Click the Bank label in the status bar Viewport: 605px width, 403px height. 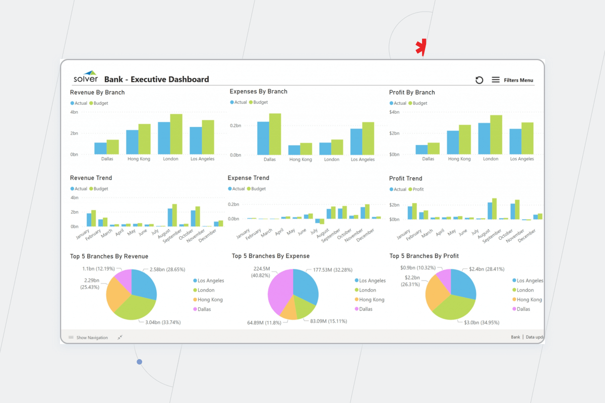point(515,337)
